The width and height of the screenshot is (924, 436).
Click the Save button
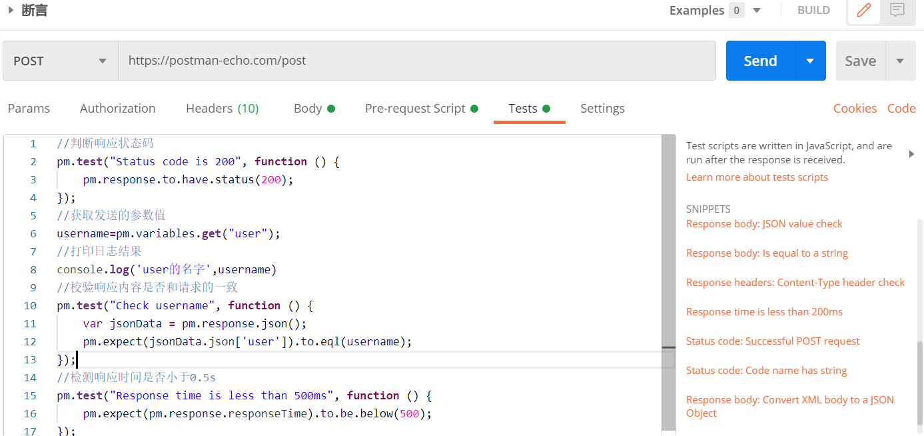(x=861, y=61)
